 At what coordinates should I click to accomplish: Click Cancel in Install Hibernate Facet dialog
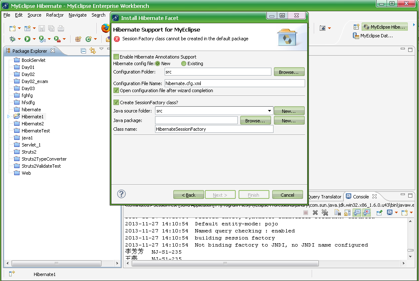click(x=288, y=195)
